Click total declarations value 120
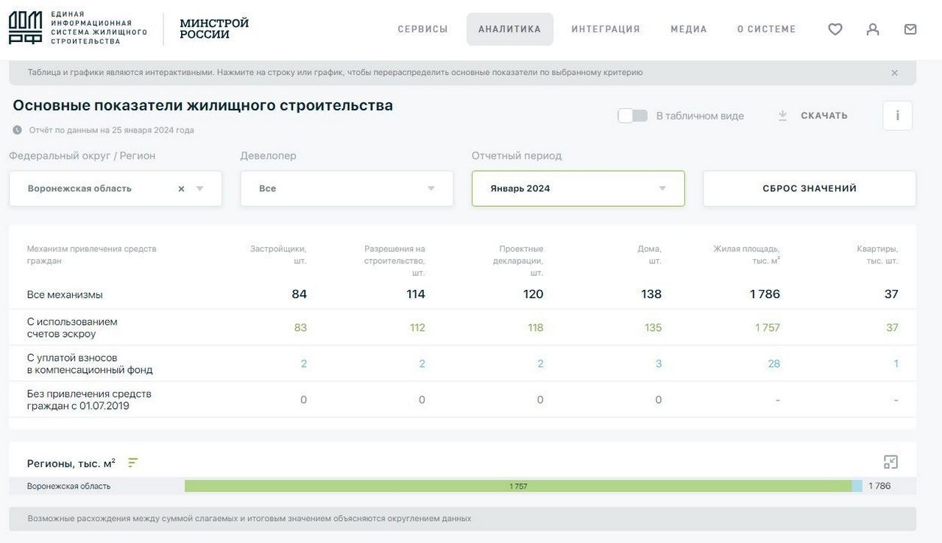The height and width of the screenshot is (543, 942). pos(534,294)
